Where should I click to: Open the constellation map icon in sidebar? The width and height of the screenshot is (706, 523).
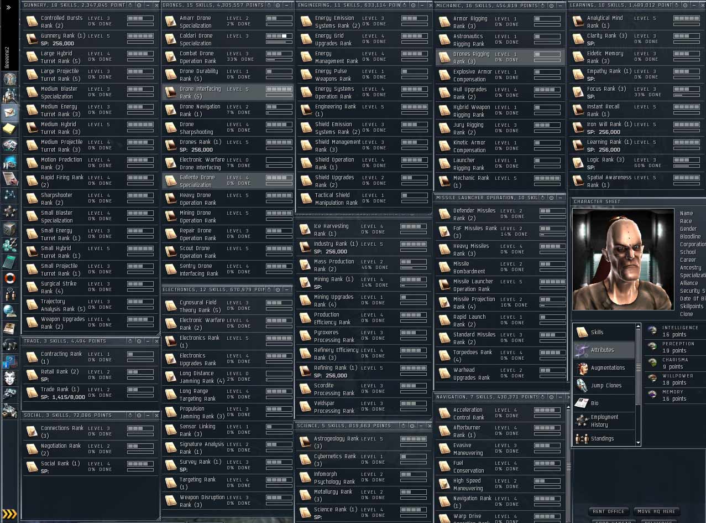[11, 195]
